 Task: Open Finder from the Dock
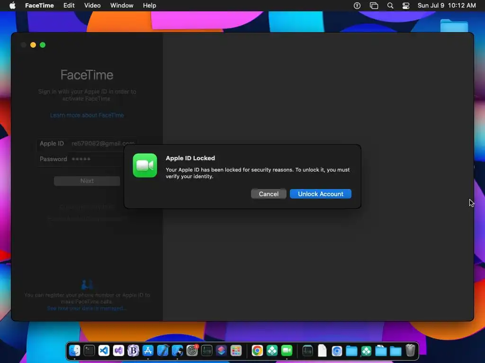74,351
